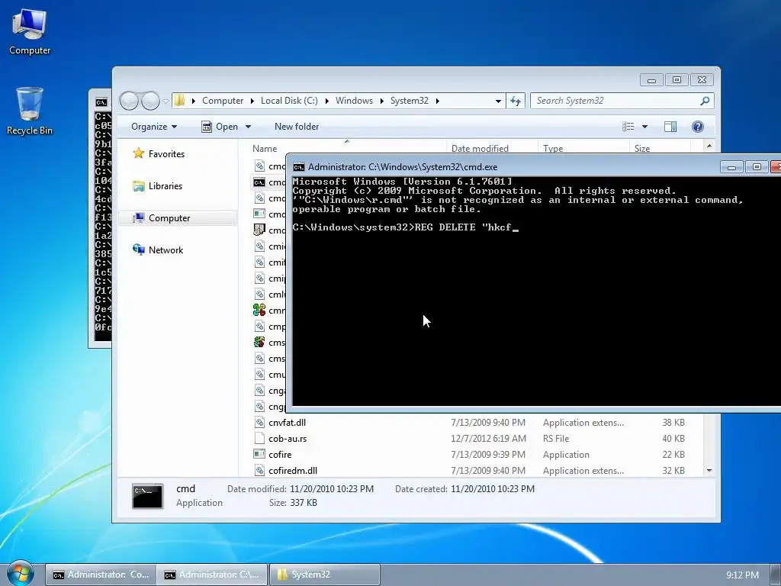Open the Organize menu
The width and height of the screenshot is (781, 586).
(153, 127)
